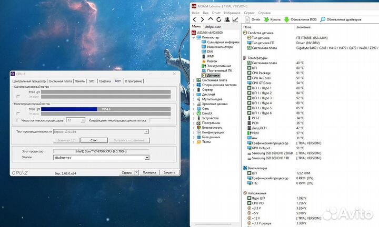Image resolution: width=379 pixels, height=227 pixels.
Task: Go forward with AIDA64 right arrow
Action: point(202,19)
